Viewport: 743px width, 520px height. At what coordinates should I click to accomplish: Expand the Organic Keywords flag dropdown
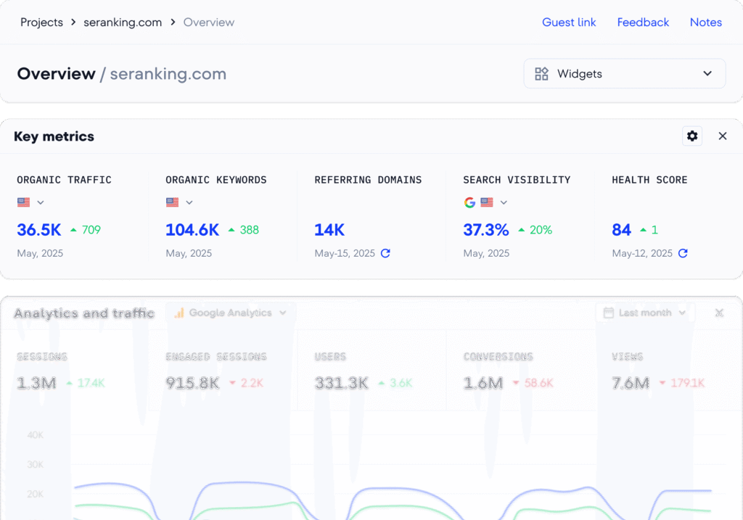(x=189, y=202)
